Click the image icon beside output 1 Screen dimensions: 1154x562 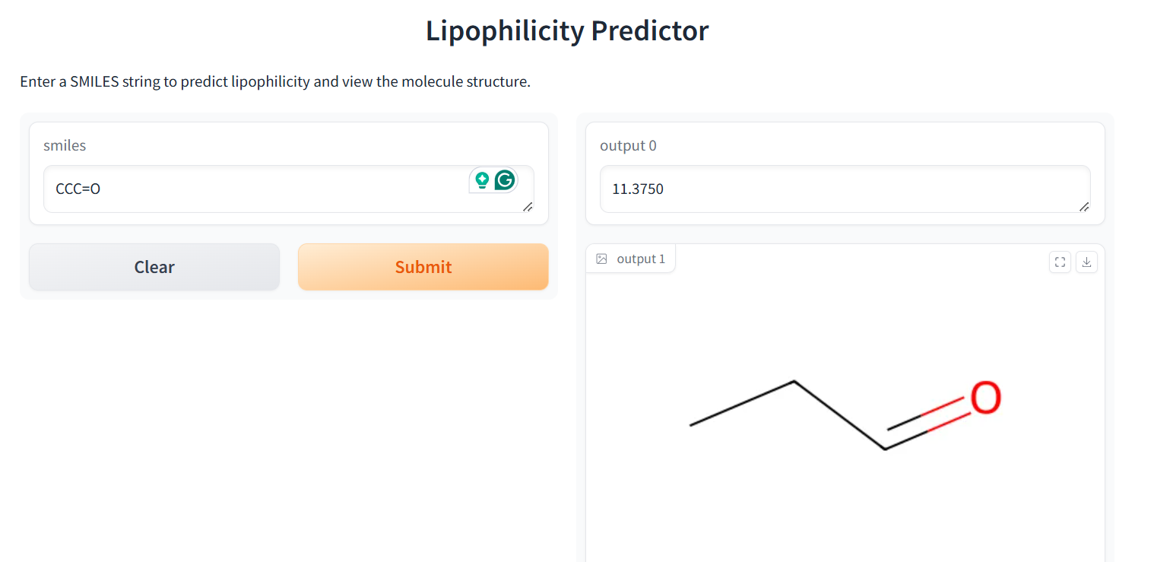[601, 259]
